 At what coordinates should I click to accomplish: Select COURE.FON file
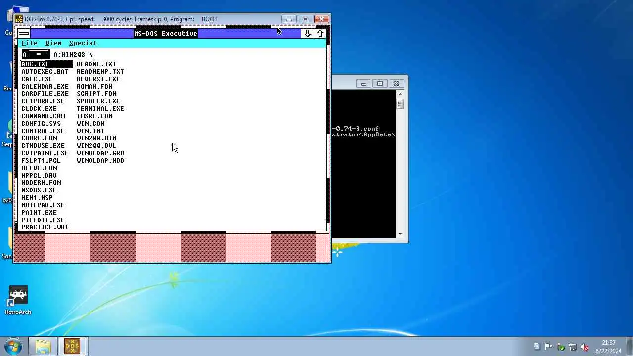(x=39, y=138)
